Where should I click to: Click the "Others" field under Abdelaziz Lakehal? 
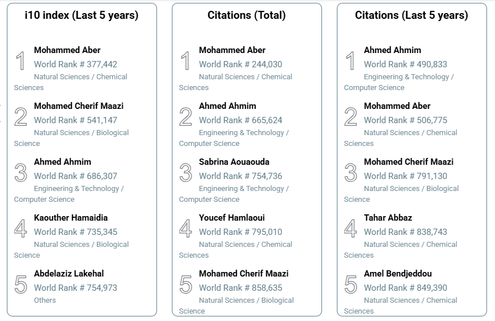pos(45,300)
